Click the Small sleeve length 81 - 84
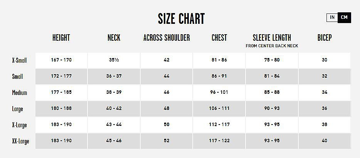360x158 pixels. pos(272,76)
